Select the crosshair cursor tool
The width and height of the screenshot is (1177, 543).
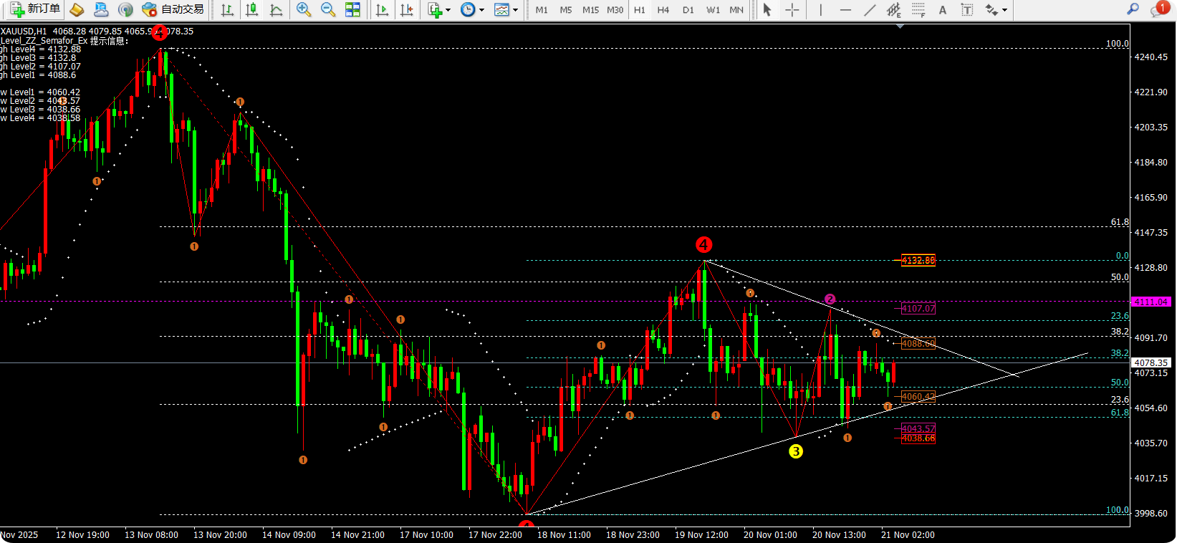792,9
